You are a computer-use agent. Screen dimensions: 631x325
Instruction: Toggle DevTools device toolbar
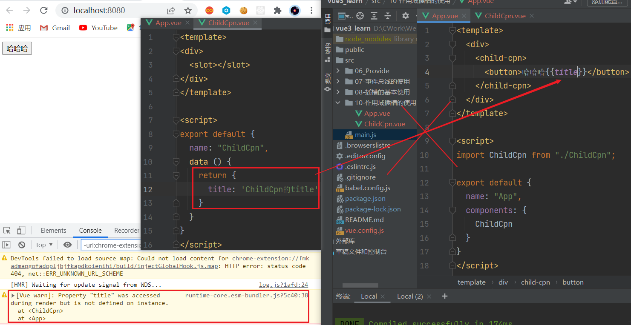pyautogui.click(x=21, y=231)
